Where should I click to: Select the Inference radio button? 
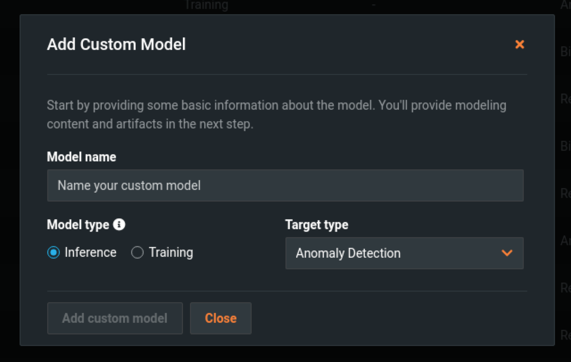click(54, 253)
